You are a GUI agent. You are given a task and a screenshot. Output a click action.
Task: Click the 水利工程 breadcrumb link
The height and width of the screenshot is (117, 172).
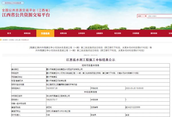(19, 40)
